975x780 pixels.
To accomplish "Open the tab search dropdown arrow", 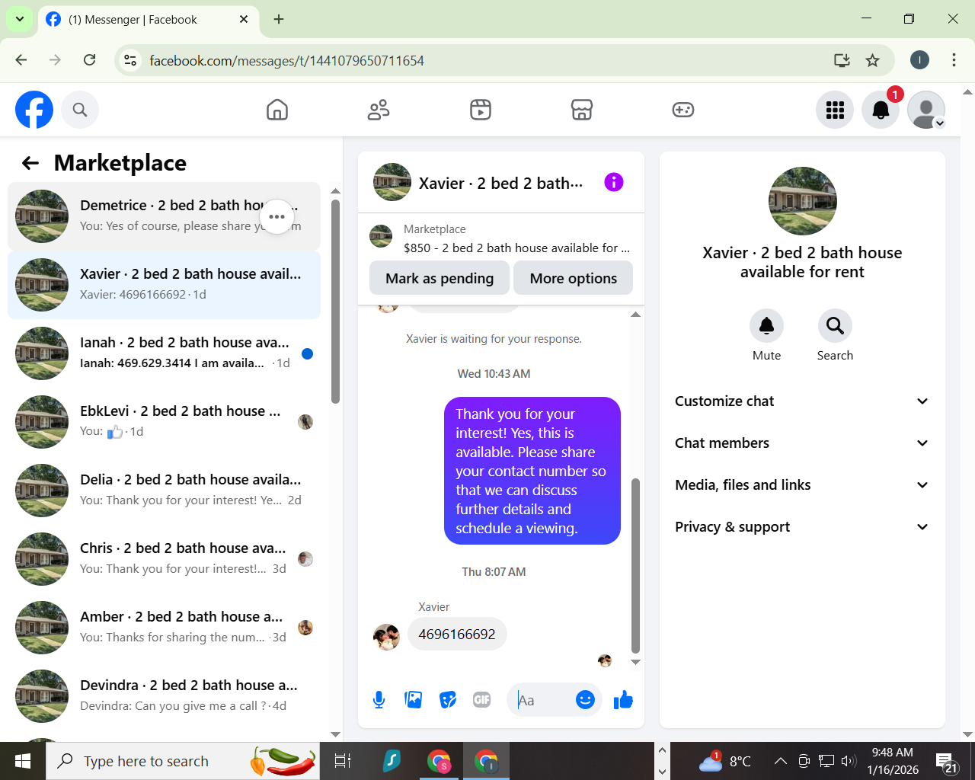I will pyautogui.click(x=20, y=19).
